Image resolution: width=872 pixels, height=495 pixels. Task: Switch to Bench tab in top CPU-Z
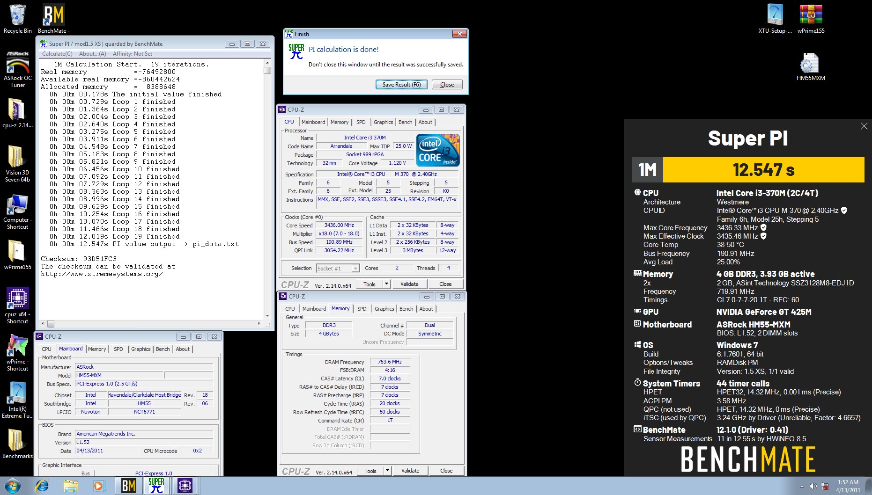pyautogui.click(x=406, y=122)
